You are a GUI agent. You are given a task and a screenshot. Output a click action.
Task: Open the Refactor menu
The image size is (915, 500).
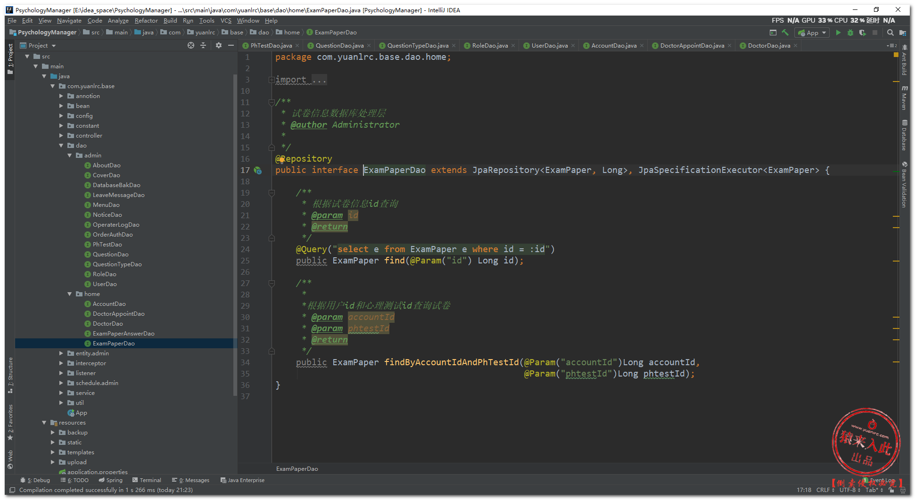point(146,21)
